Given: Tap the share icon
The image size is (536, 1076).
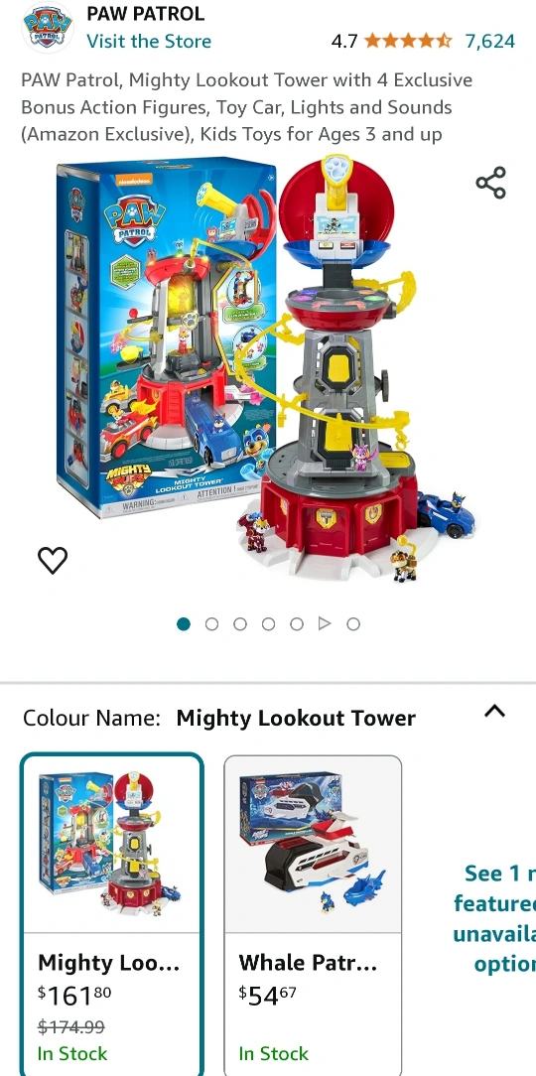Looking at the screenshot, I should tap(490, 183).
